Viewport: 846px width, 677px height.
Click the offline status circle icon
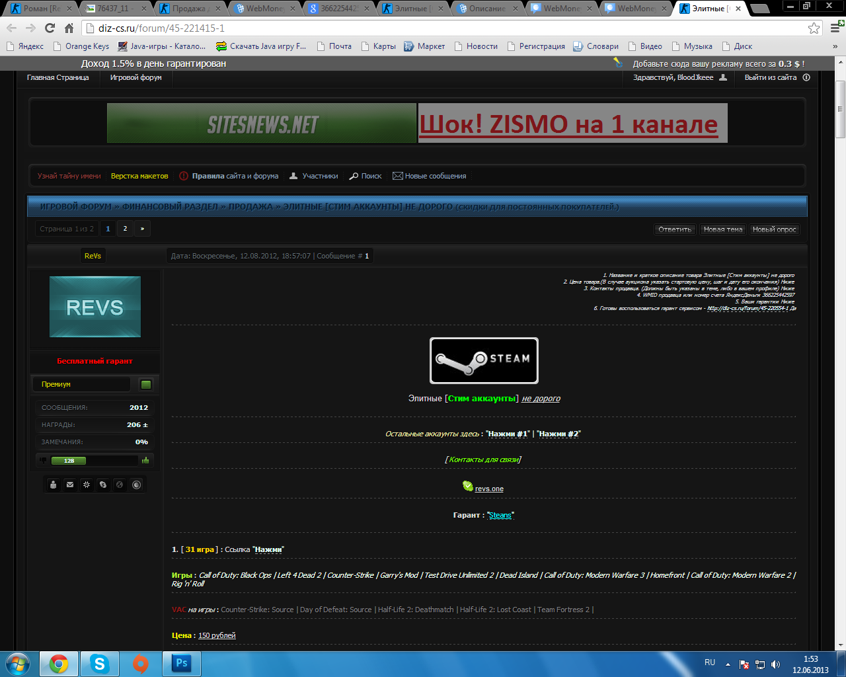click(x=137, y=485)
